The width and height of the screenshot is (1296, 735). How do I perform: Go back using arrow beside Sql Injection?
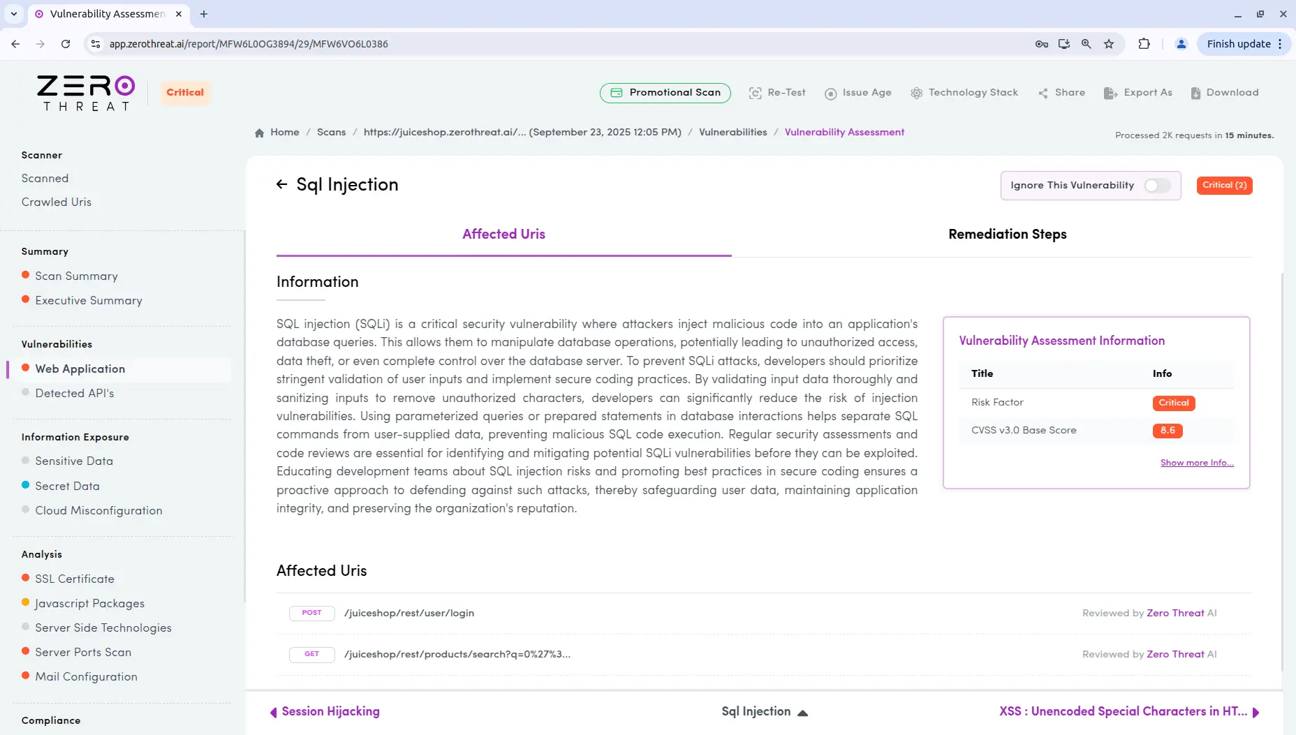[281, 184]
